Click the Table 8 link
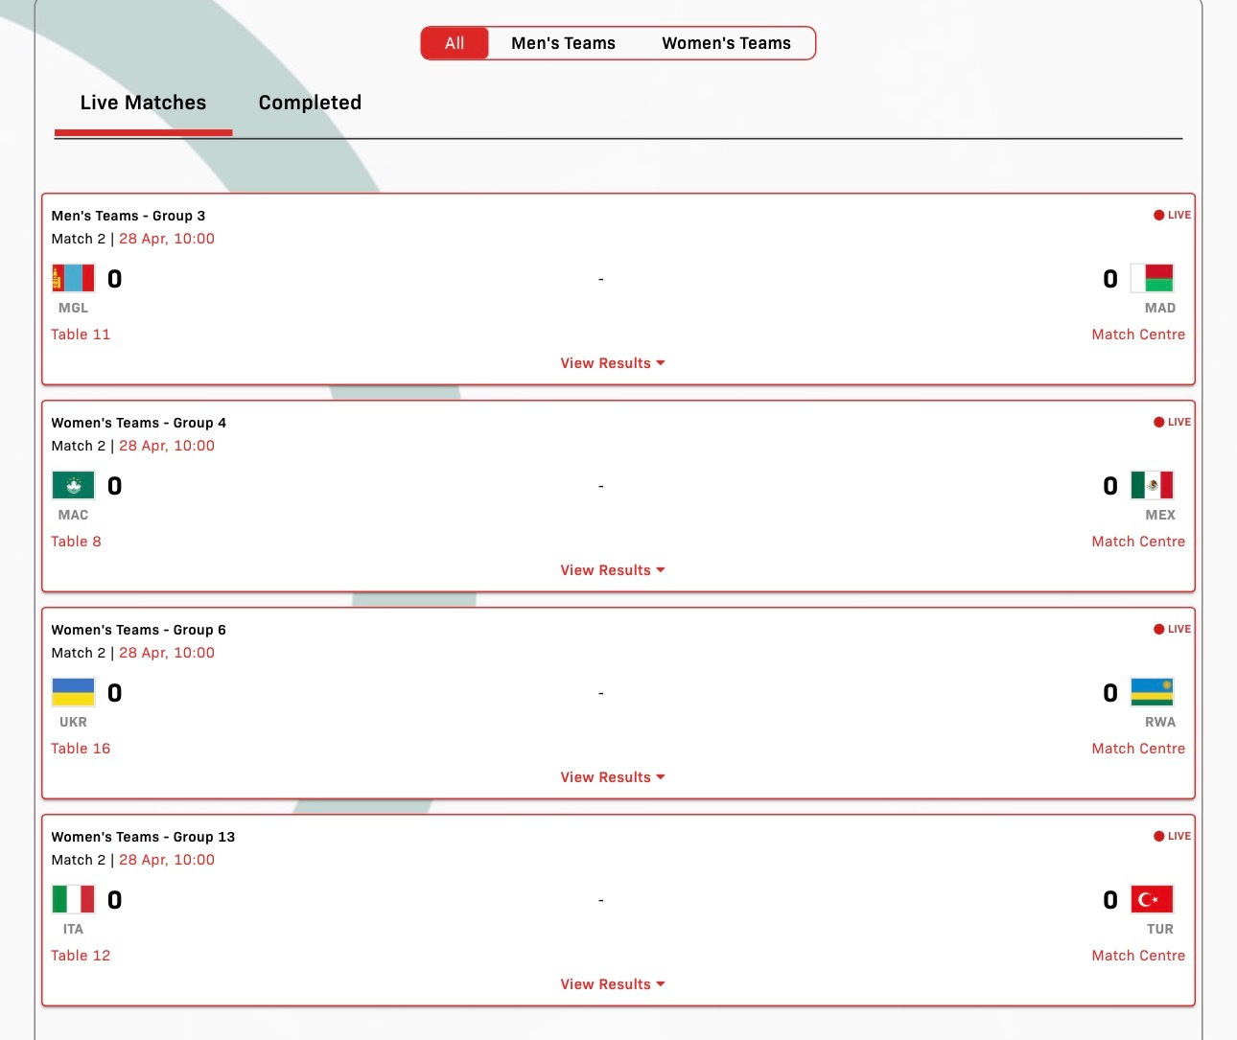 76,542
